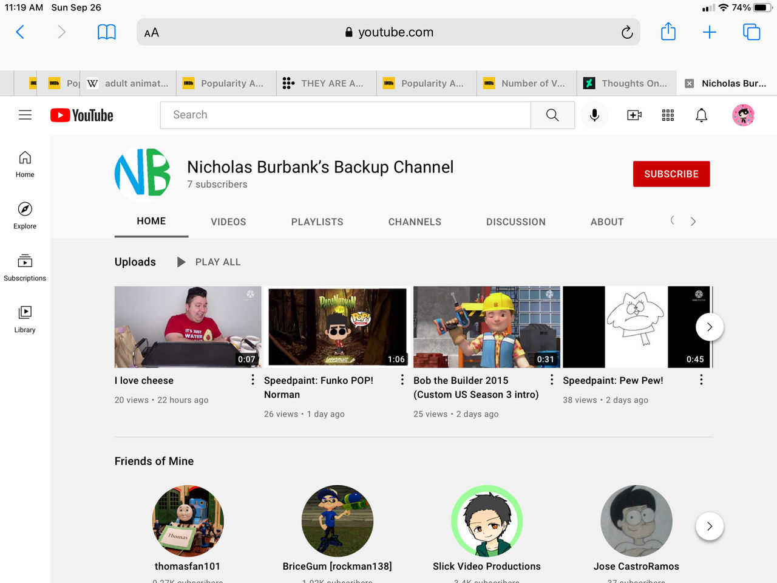Open options menu for Speedpaint: Pew Pew!

point(701,380)
